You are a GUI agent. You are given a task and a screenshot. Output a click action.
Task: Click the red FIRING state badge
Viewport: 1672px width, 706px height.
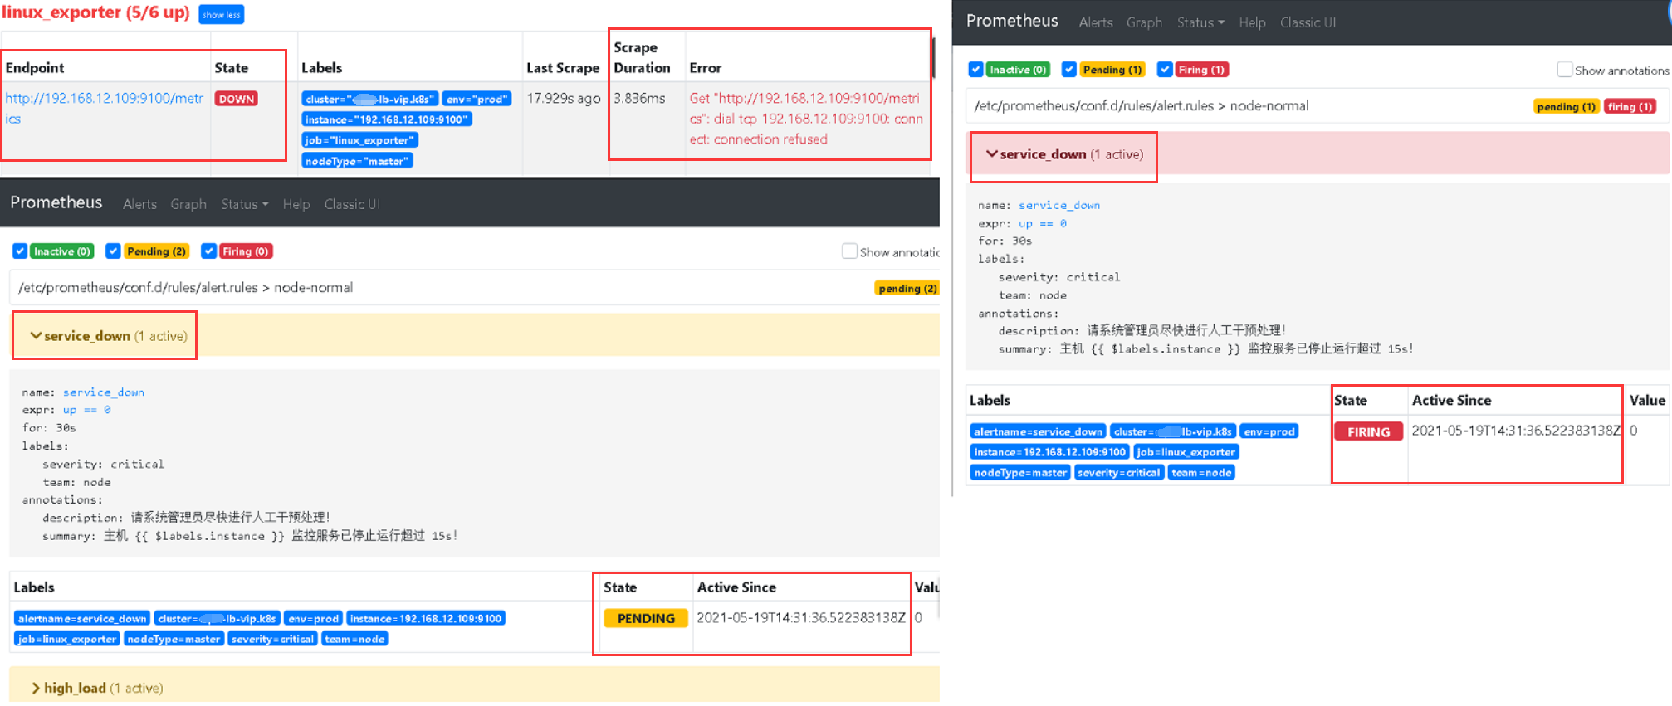pos(1368,431)
